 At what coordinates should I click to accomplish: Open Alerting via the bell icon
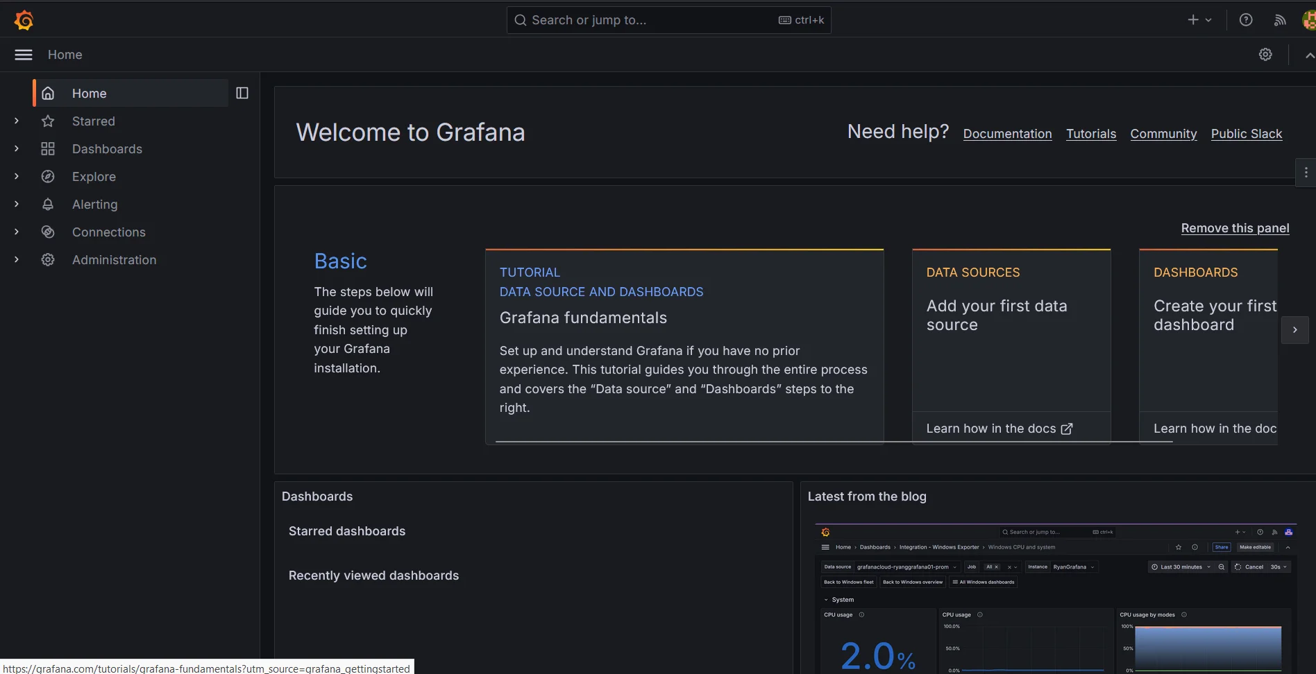pos(47,204)
